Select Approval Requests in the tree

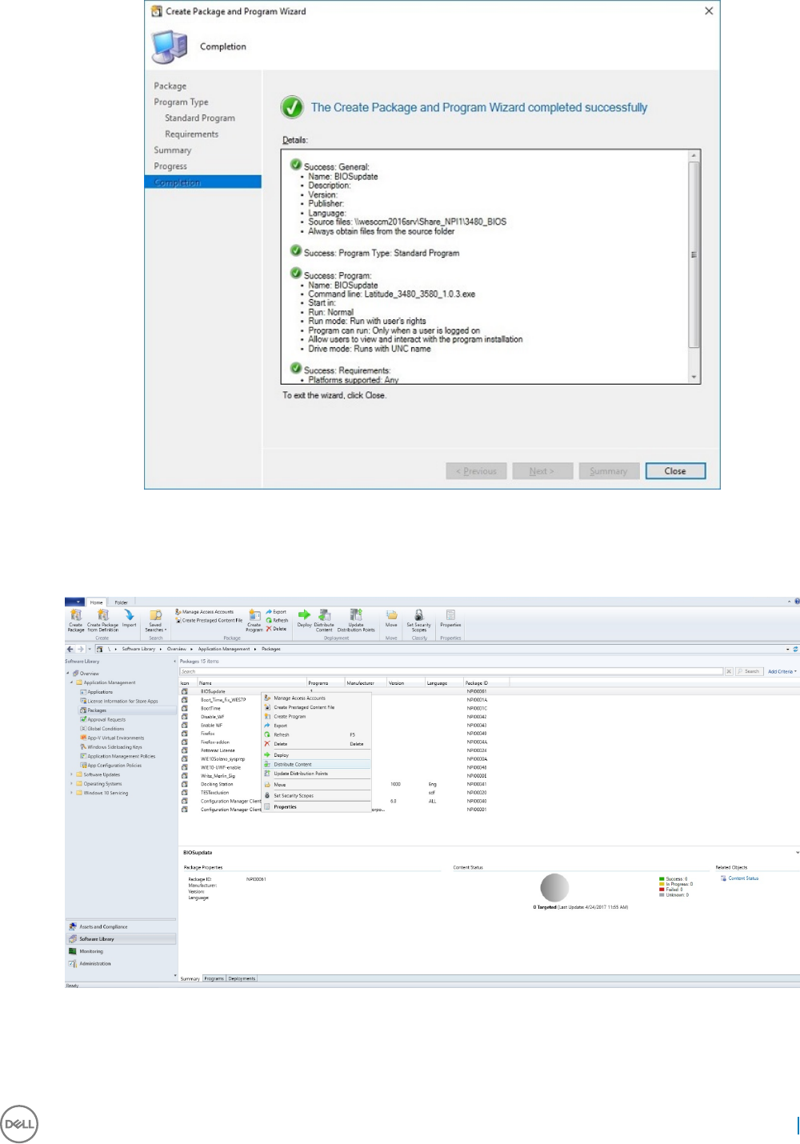click(106, 719)
